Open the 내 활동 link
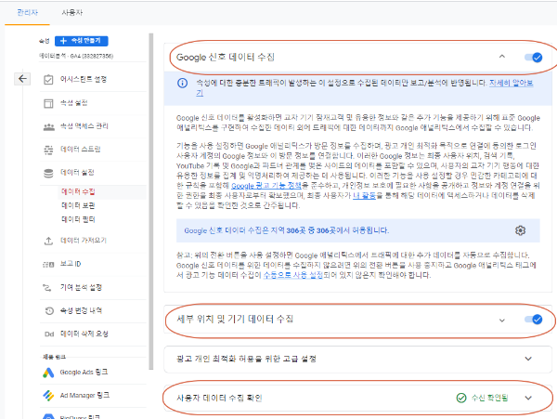The image size is (557, 419). pyautogui.click(x=364, y=195)
